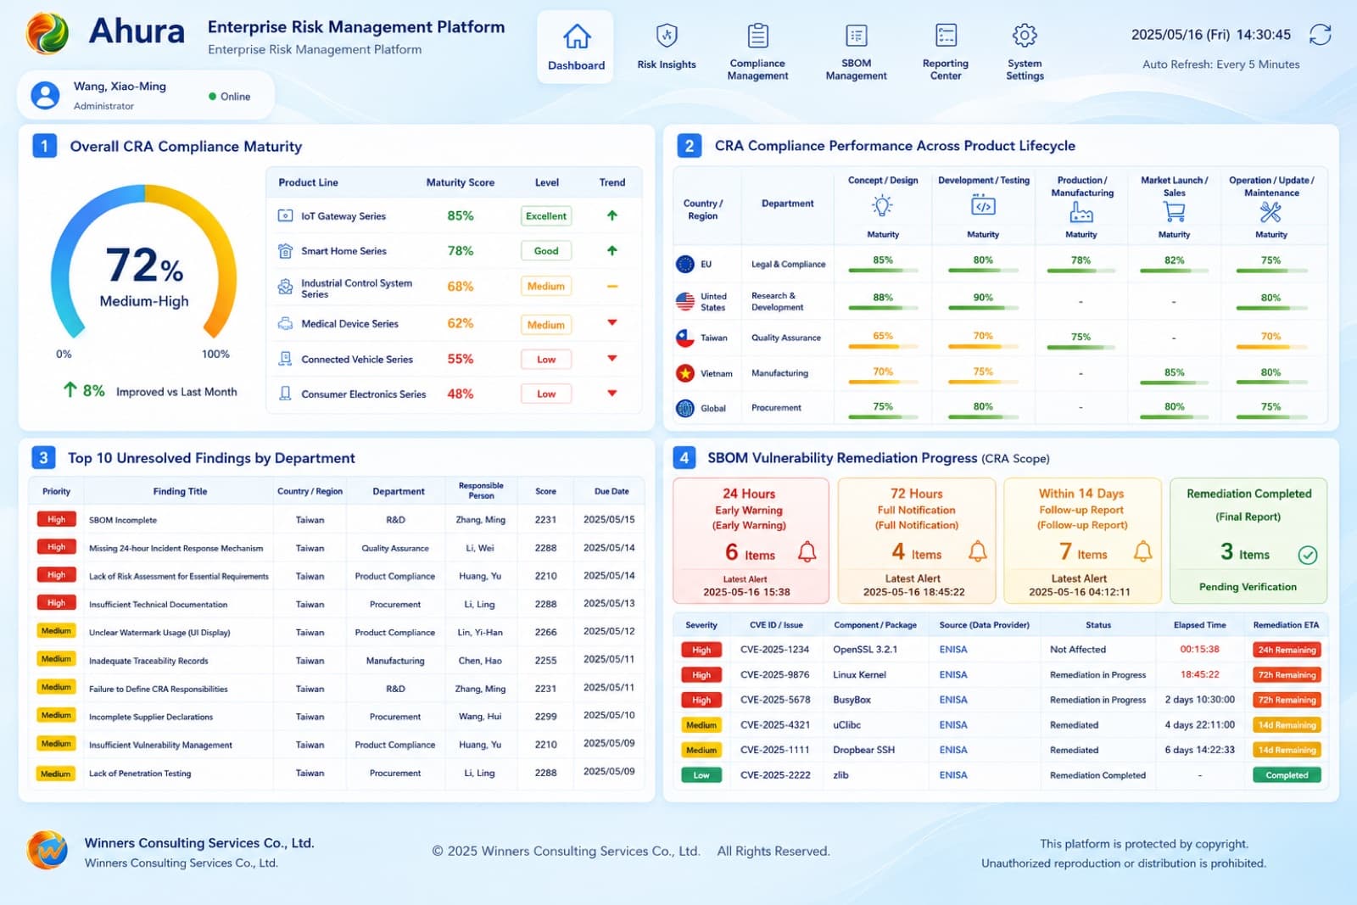
Task: Click the Vietnam flag icon
Action: pyautogui.click(x=685, y=373)
